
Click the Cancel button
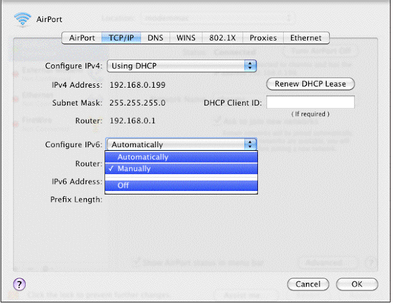pyautogui.click(x=308, y=285)
